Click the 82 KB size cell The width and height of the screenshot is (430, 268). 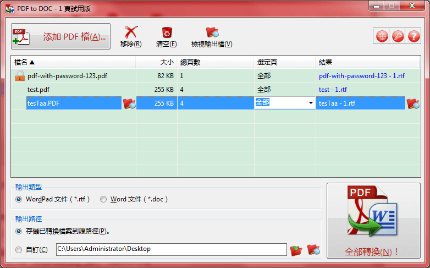[x=156, y=75]
